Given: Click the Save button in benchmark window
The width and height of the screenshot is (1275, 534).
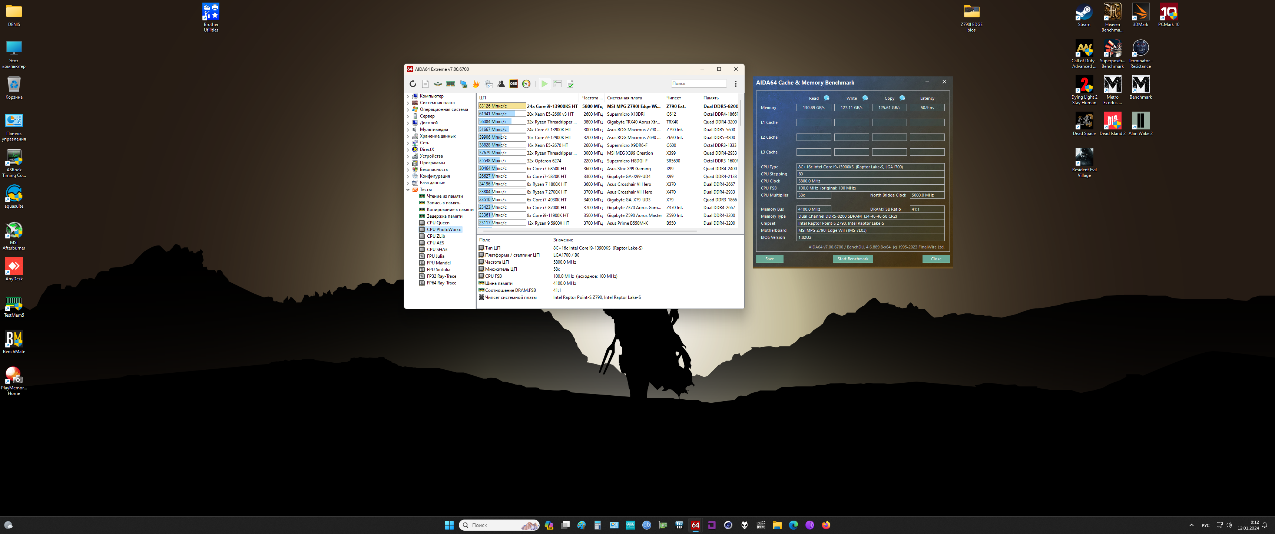Looking at the screenshot, I should pos(769,259).
